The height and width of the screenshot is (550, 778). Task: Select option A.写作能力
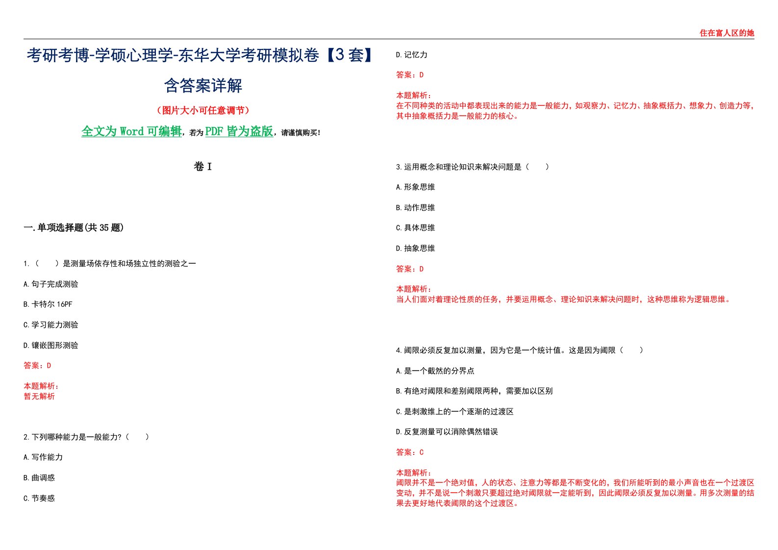43,457
